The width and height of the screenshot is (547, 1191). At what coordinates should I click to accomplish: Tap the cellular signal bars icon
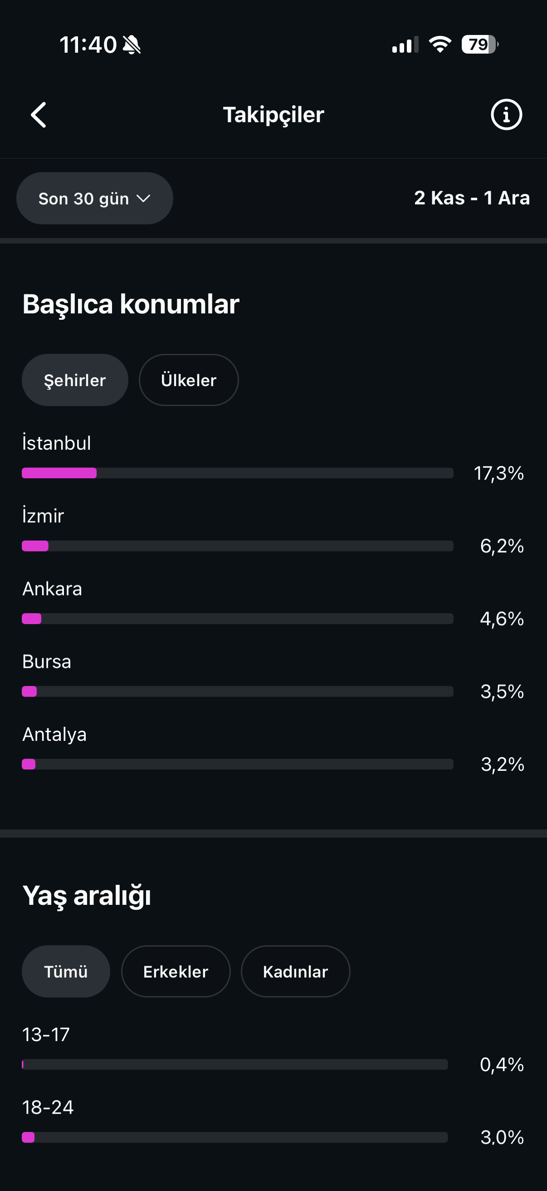[405, 45]
